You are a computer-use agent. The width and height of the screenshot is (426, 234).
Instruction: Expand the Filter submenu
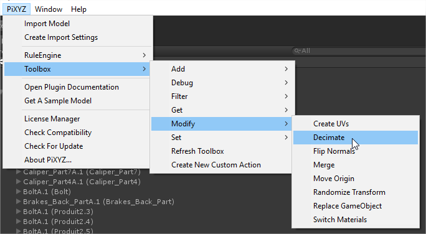pos(222,96)
